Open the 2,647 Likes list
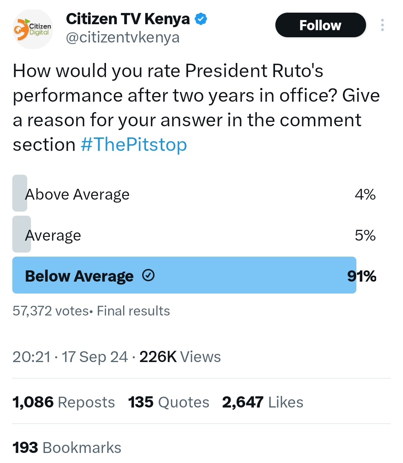The width and height of the screenshot is (403, 463). pos(263,402)
